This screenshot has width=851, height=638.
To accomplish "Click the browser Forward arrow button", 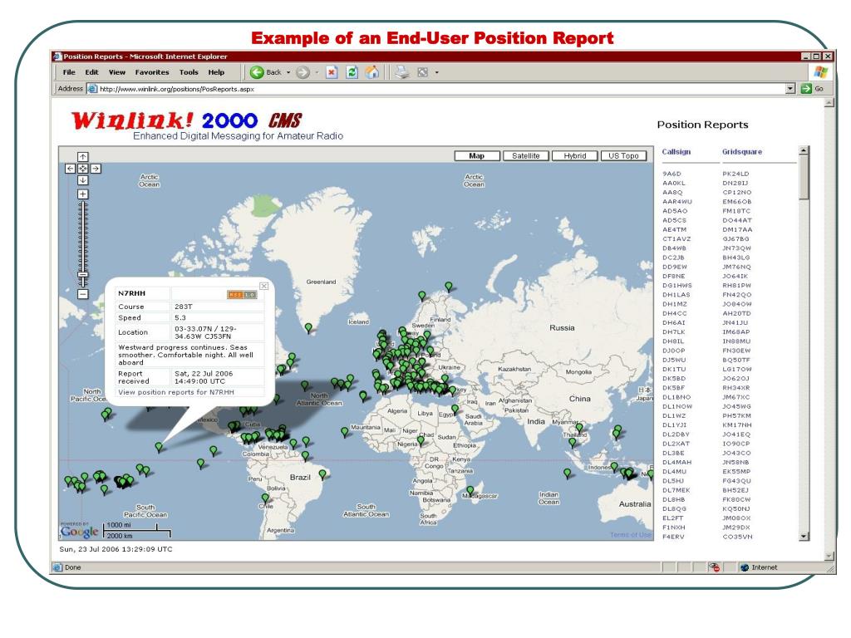I will click(x=303, y=72).
